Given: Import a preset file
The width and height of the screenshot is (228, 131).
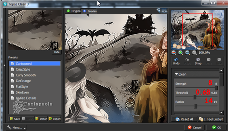Looking at the screenshot, I should click(x=41, y=119).
